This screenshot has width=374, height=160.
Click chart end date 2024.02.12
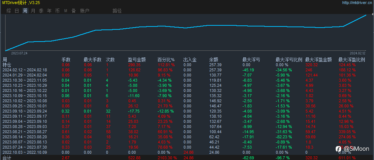pos(357,53)
